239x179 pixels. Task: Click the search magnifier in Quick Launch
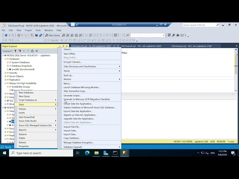point(217,25)
